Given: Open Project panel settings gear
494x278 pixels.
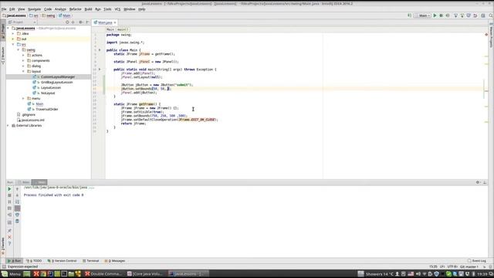Looking at the screenshot, I should [80, 22].
